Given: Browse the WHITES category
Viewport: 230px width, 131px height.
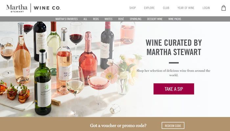Looking at the screenshot, I should (108, 19).
